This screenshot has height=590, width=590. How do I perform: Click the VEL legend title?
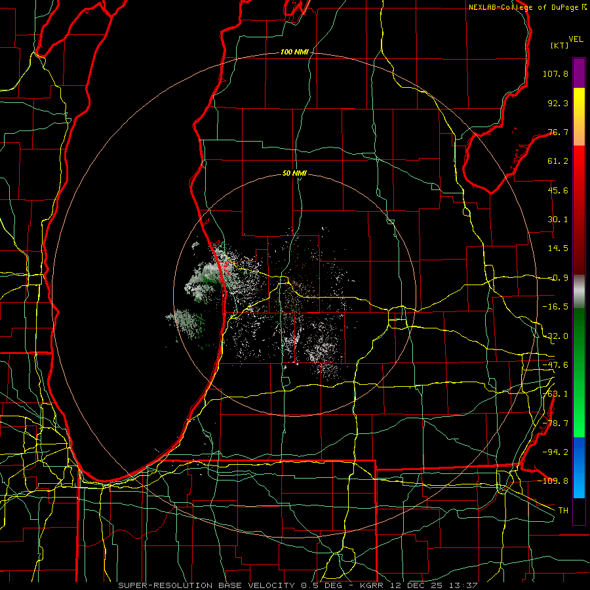pyautogui.click(x=576, y=39)
